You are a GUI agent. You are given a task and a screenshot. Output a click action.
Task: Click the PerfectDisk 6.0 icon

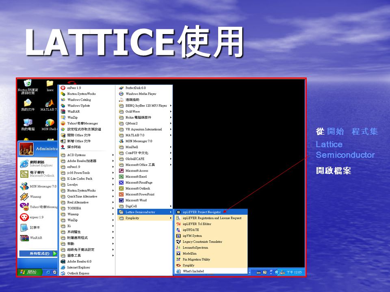click(121, 88)
